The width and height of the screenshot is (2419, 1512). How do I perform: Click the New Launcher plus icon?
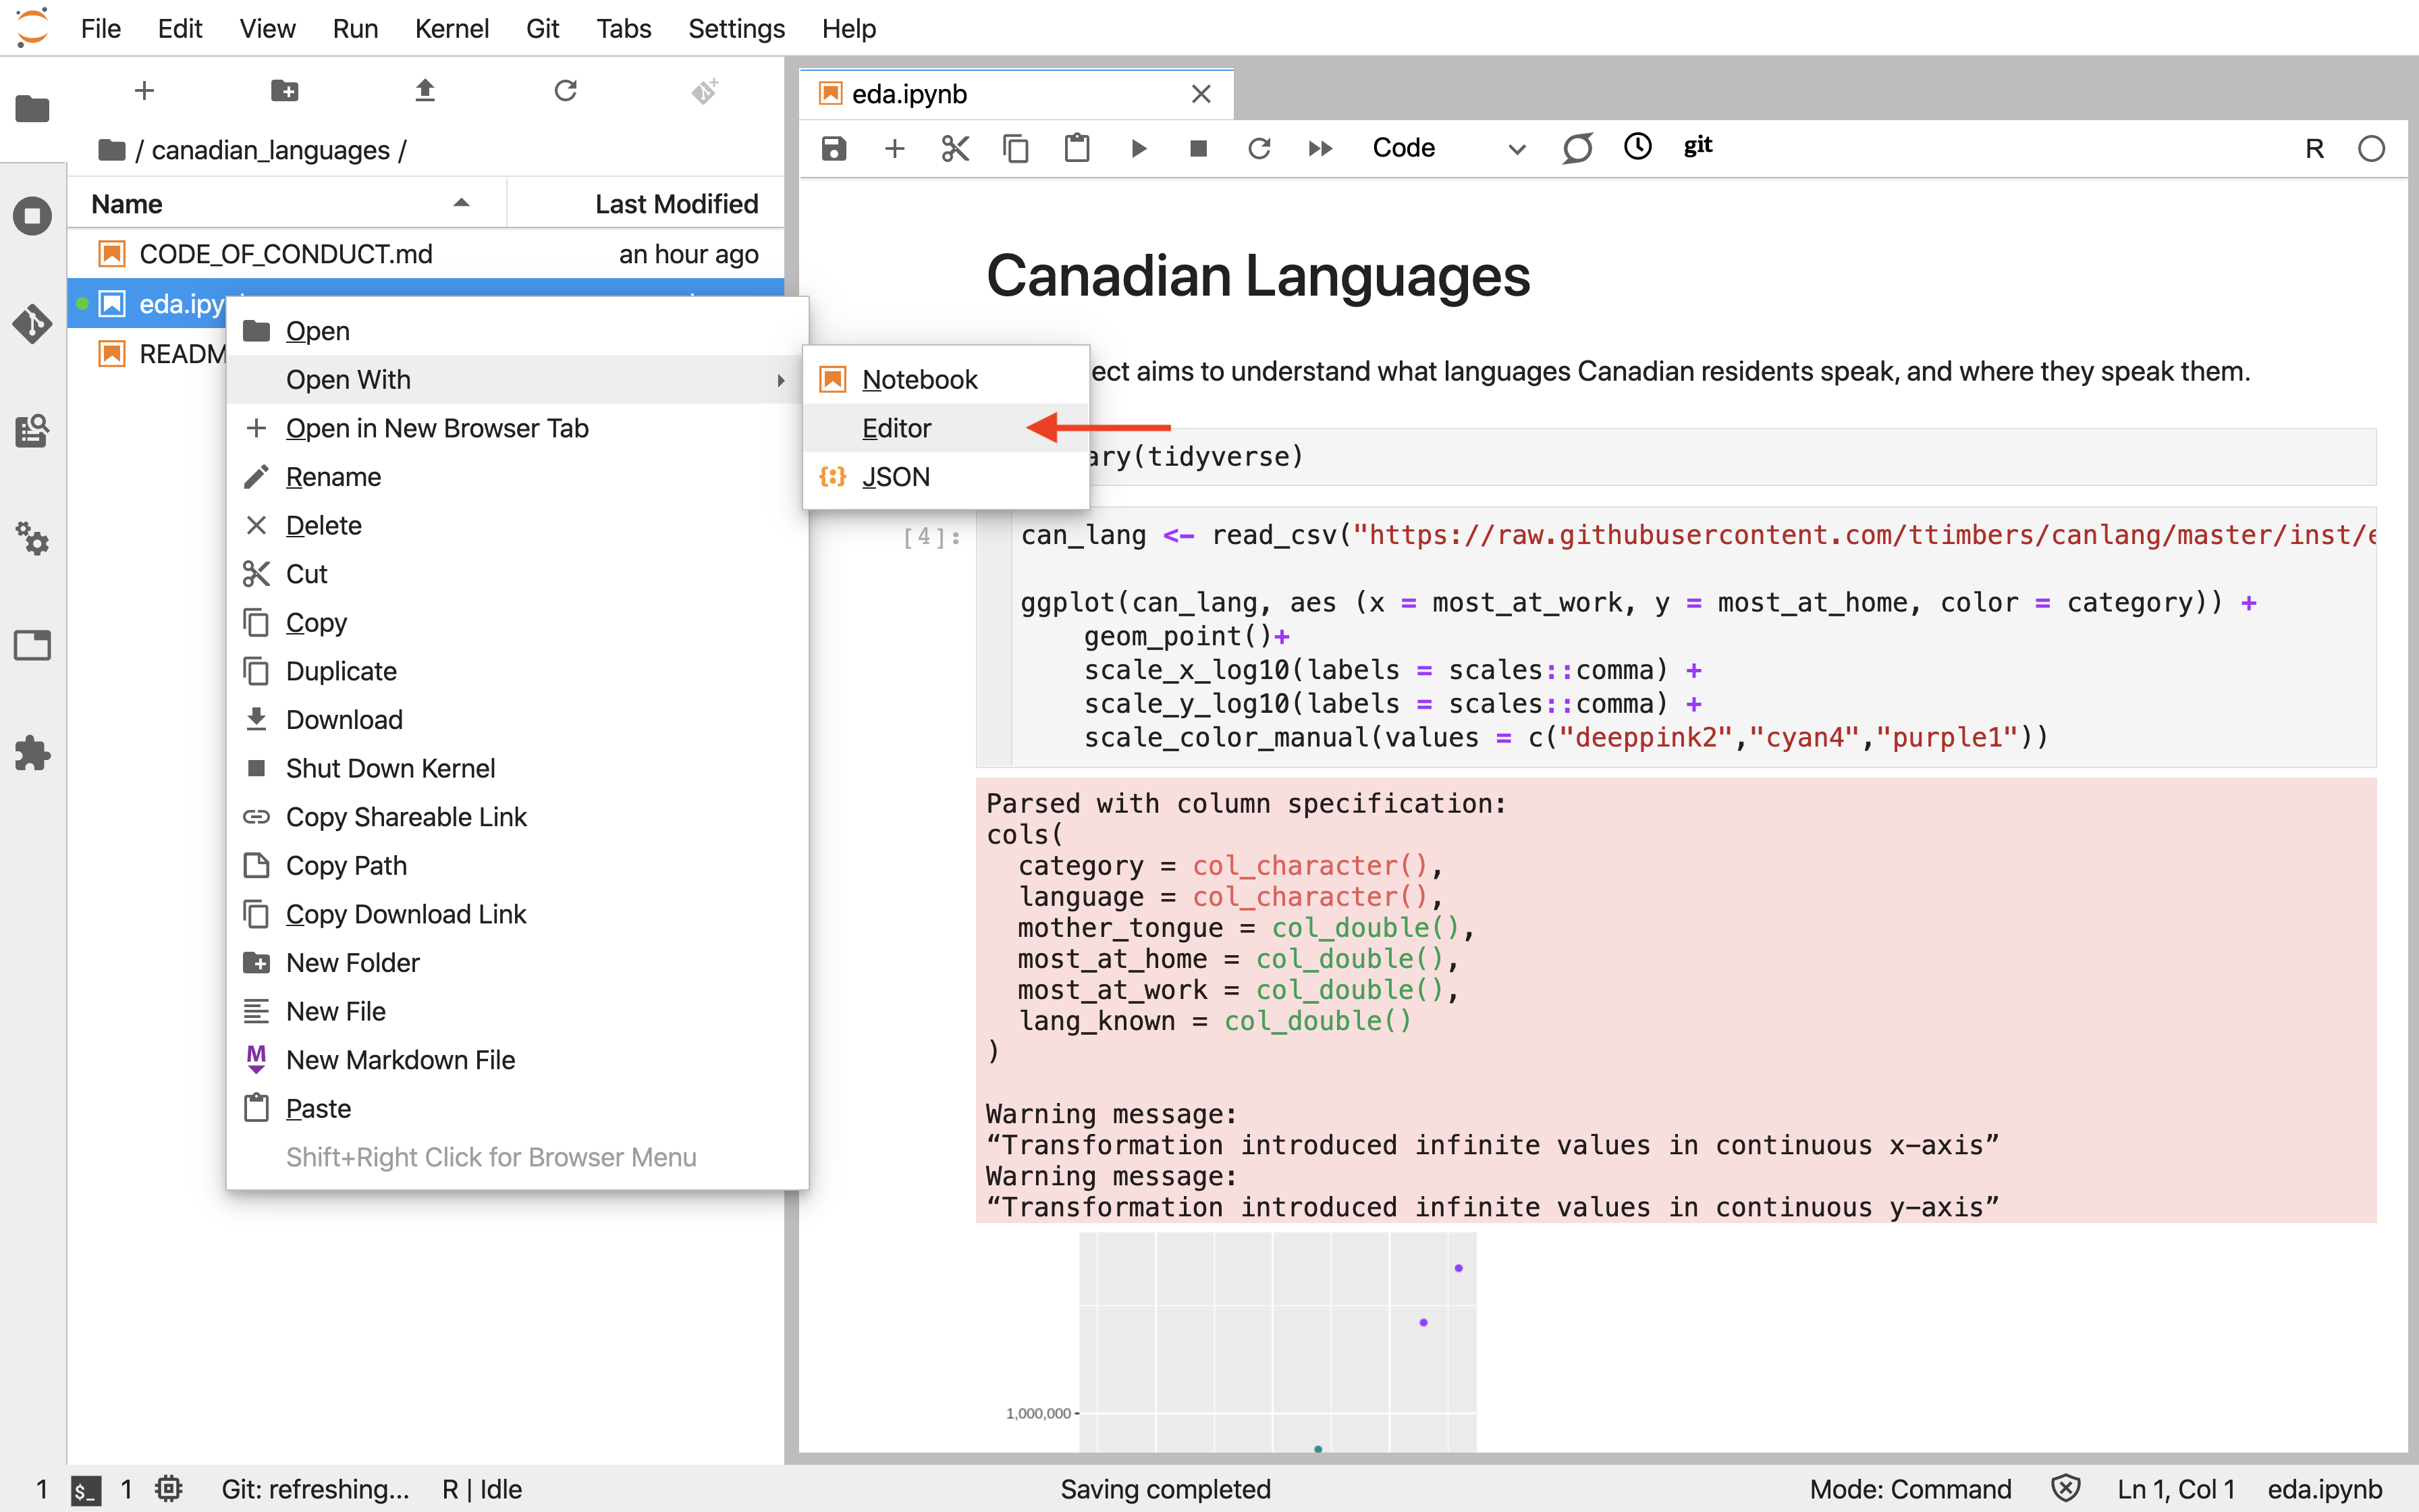click(144, 91)
